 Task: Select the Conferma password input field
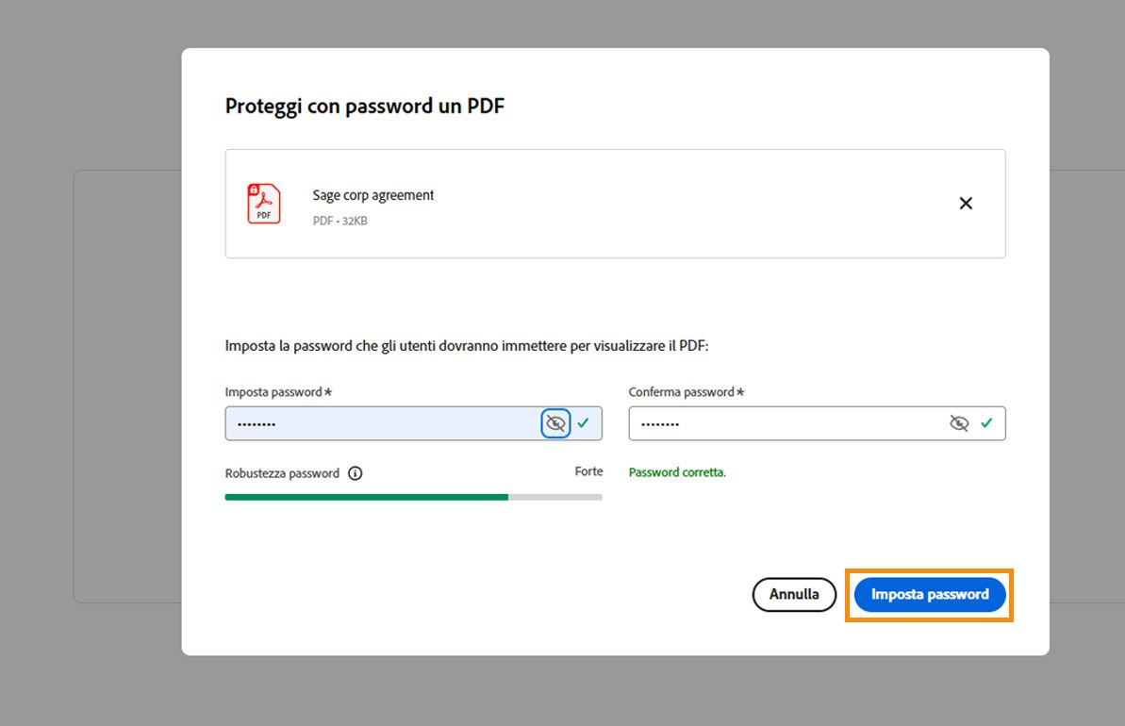pos(783,422)
